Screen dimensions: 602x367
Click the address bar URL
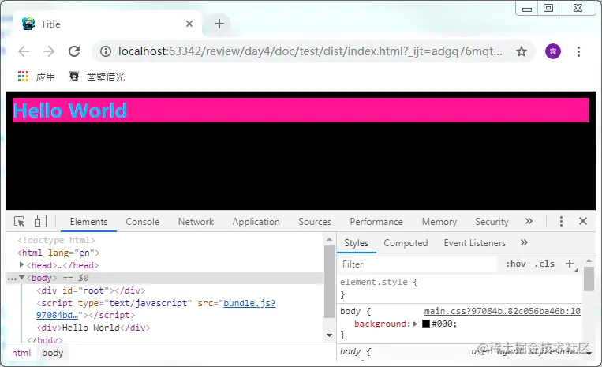click(310, 51)
